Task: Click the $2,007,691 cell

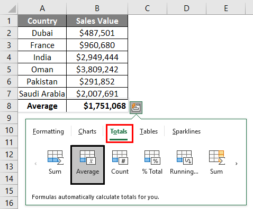Action: [x=97, y=93]
